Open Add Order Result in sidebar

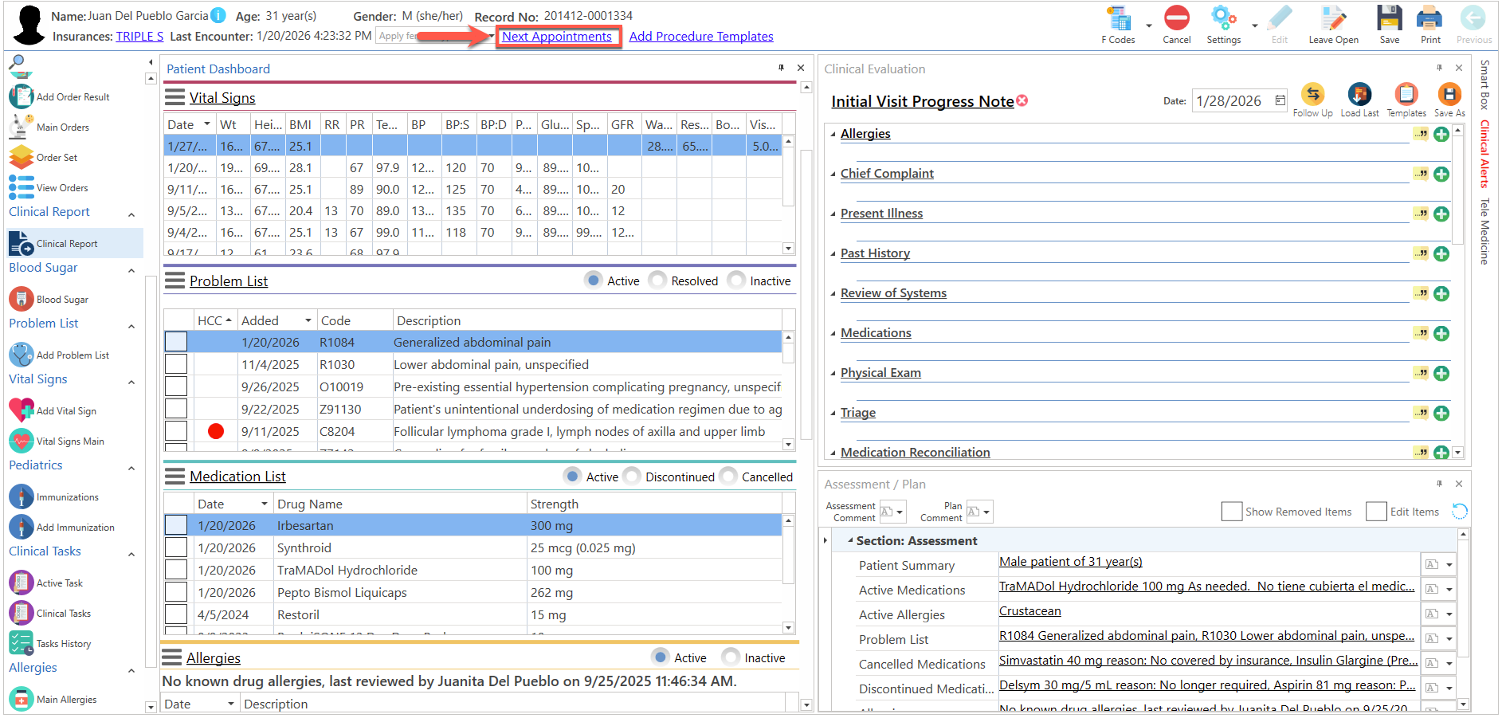pyautogui.click(x=60, y=96)
